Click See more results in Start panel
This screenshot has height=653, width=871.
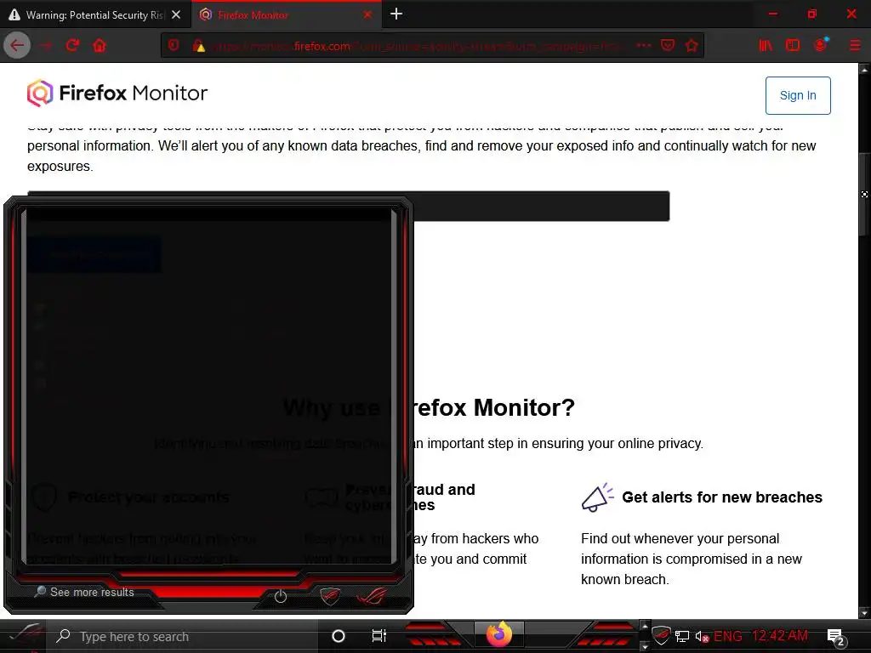point(85,592)
